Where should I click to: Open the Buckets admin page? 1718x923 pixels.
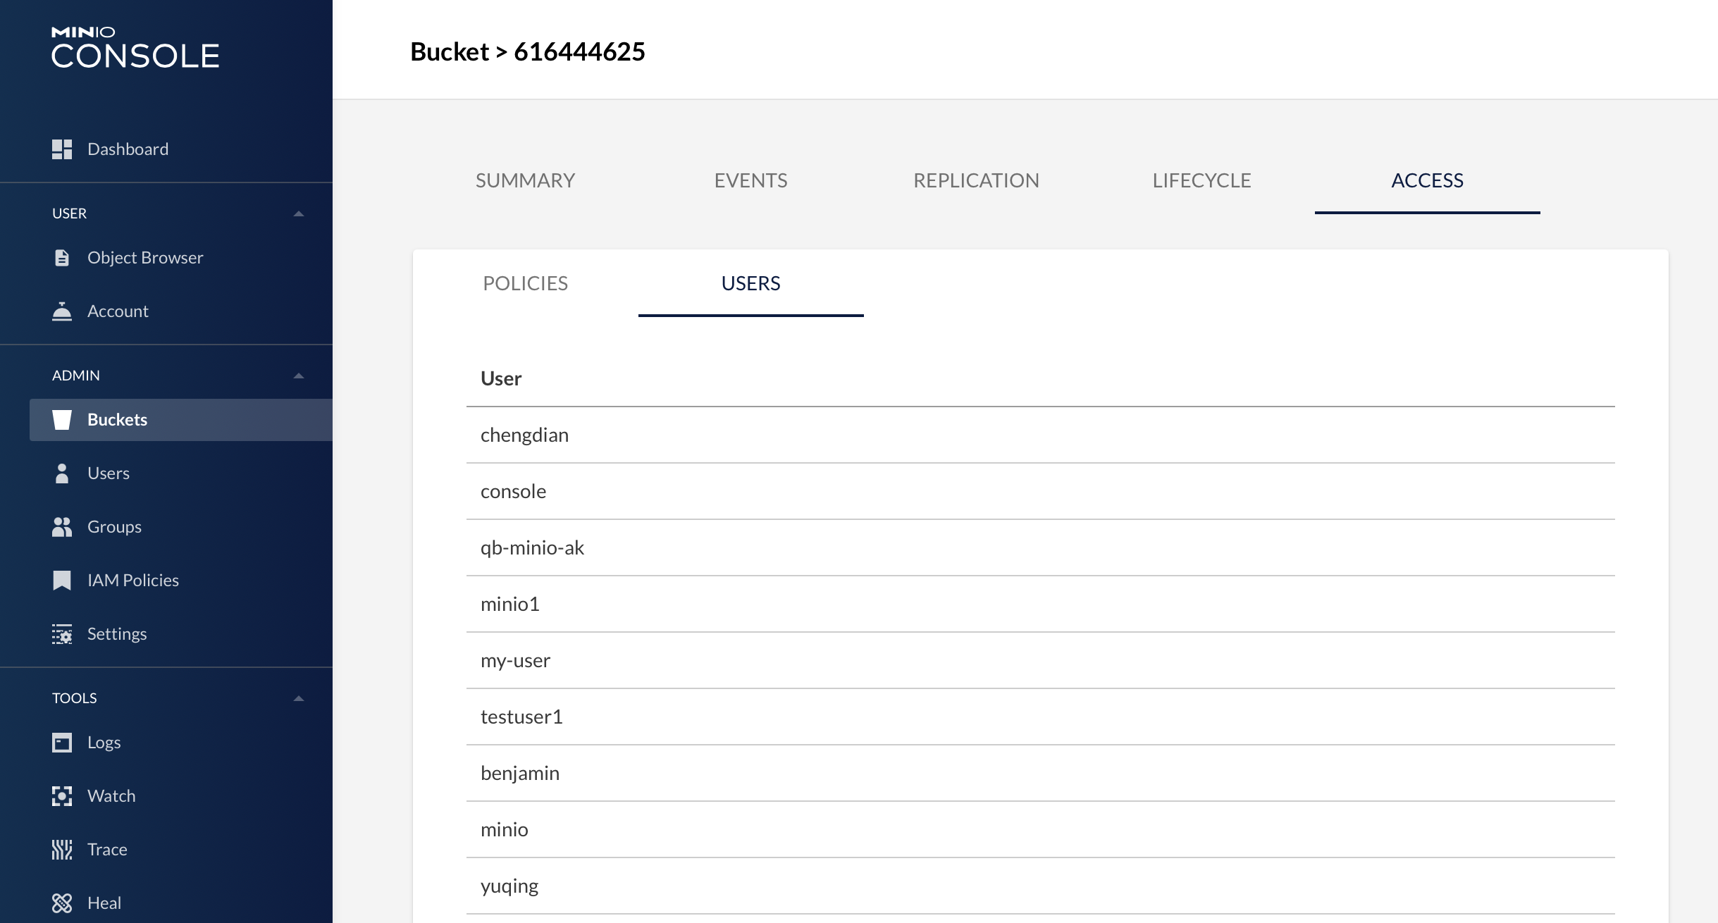(181, 420)
